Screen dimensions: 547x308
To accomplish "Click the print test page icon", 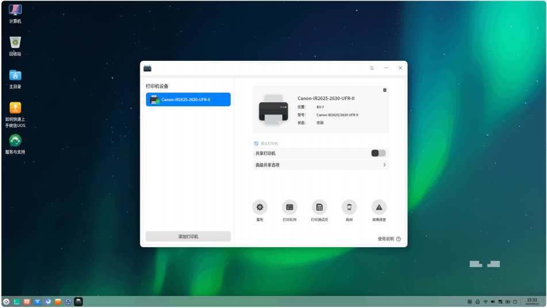I will pos(319,207).
